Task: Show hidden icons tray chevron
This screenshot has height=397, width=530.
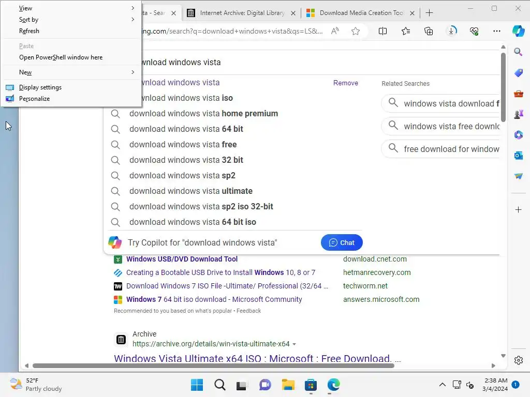Action: click(442, 385)
